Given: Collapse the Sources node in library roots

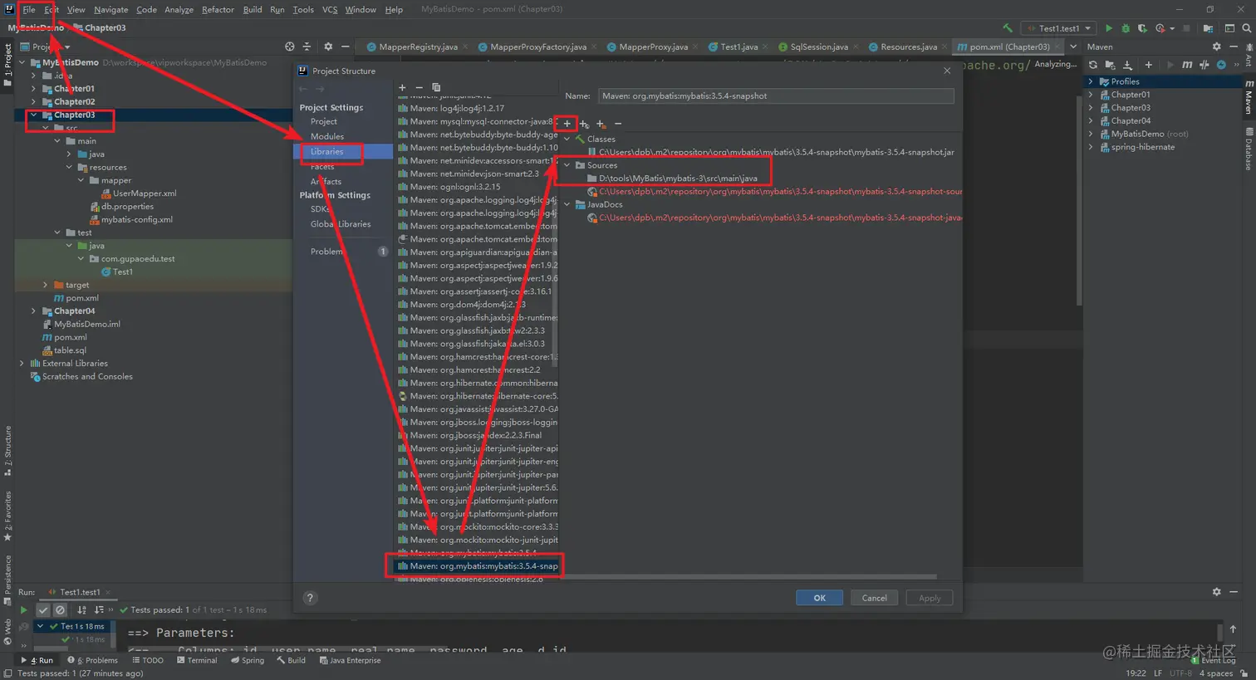Looking at the screenshot, I should point(567,165).
